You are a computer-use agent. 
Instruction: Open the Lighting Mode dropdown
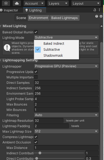[66, 37]
